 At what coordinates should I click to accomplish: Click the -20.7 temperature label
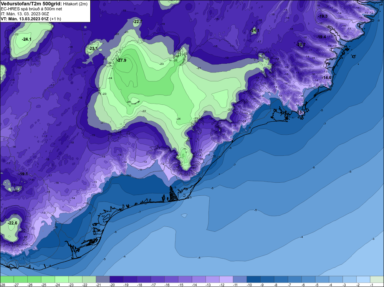(x=301, y=45)
